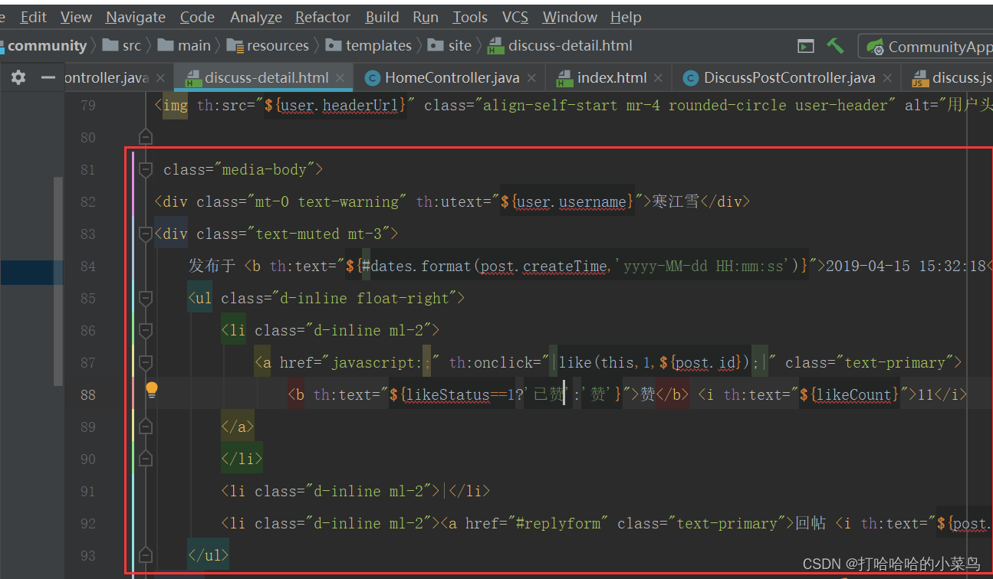The image size is (993, 579).
Task: Close the discuss-detail.html tab
Action: tap(340, 77)
